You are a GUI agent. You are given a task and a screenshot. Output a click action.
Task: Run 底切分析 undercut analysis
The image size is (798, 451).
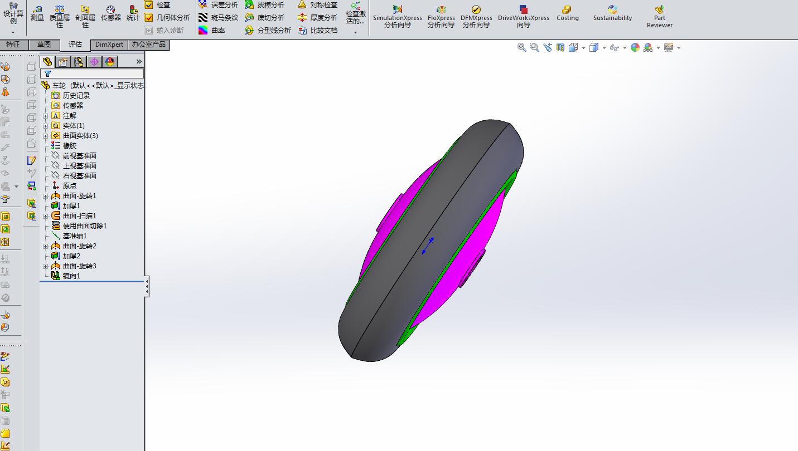pos(265,17)
